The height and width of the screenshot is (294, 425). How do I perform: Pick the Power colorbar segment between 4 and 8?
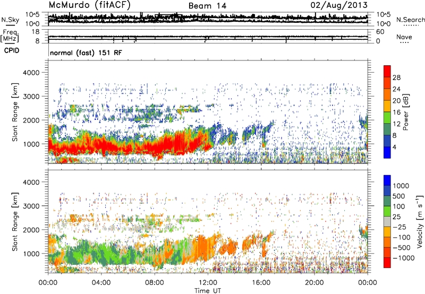click(387, 141)
